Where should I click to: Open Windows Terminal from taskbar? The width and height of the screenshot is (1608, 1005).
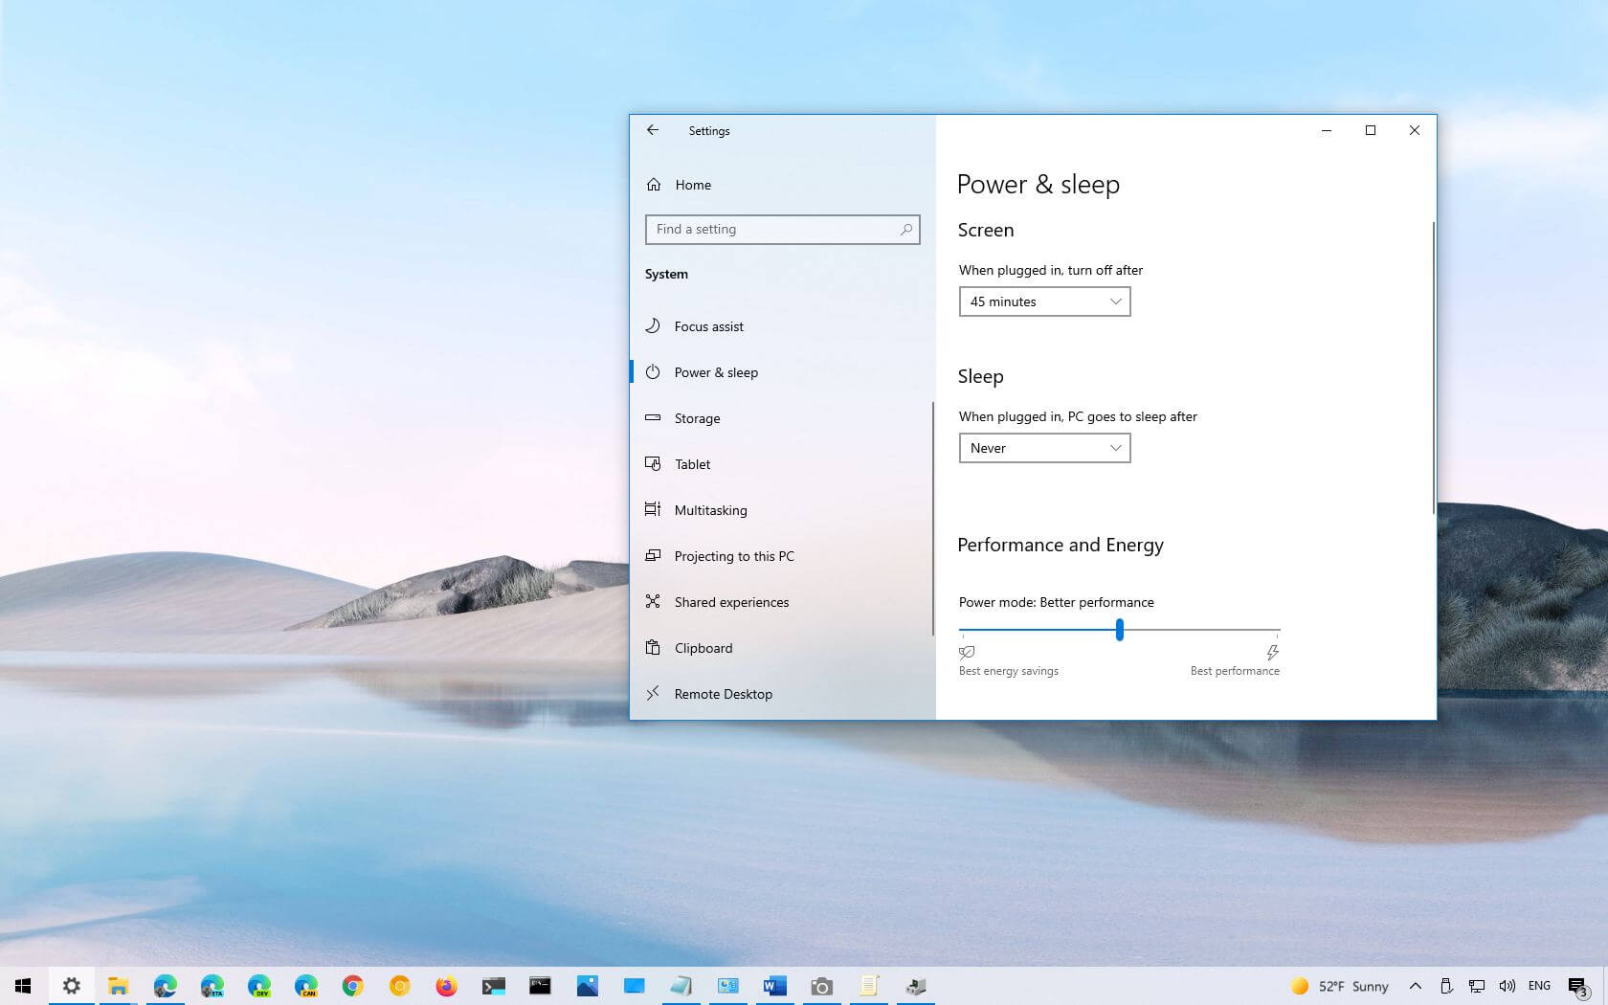tap(493, 986)
